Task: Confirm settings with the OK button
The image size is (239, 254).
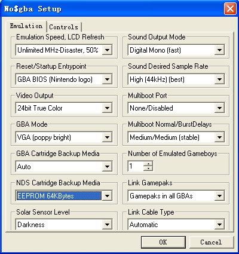Action: point(163,242)
